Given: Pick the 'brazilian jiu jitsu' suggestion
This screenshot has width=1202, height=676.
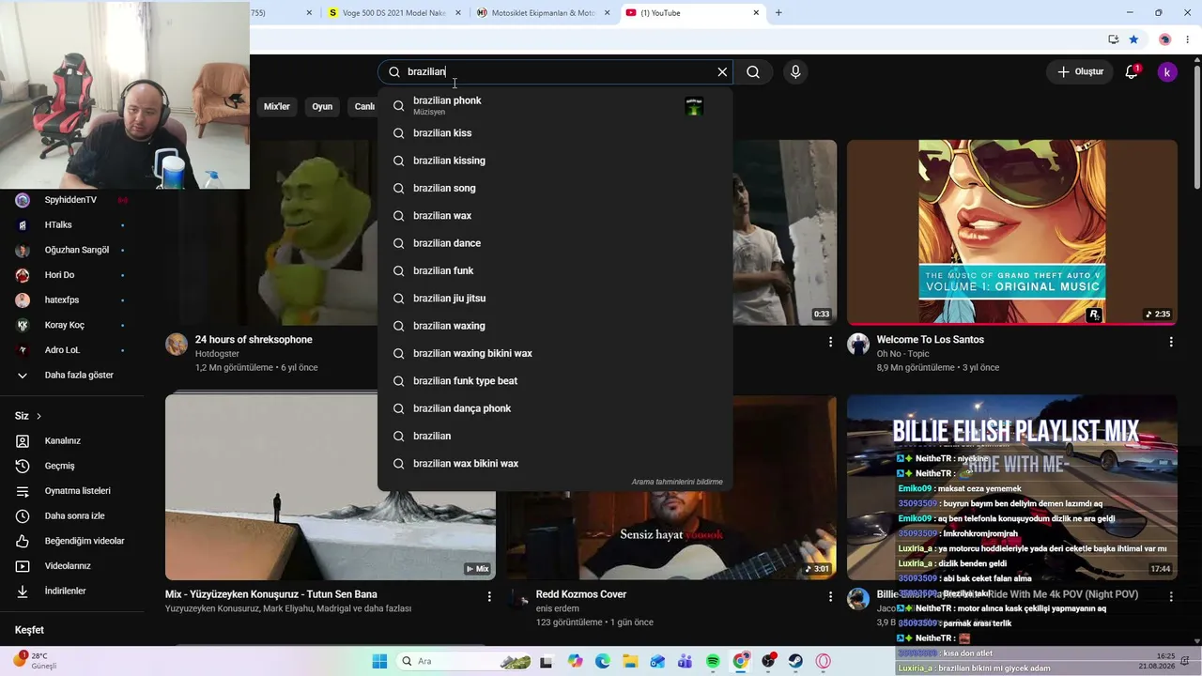Looking at the screenshot, I should click(555, 299).
